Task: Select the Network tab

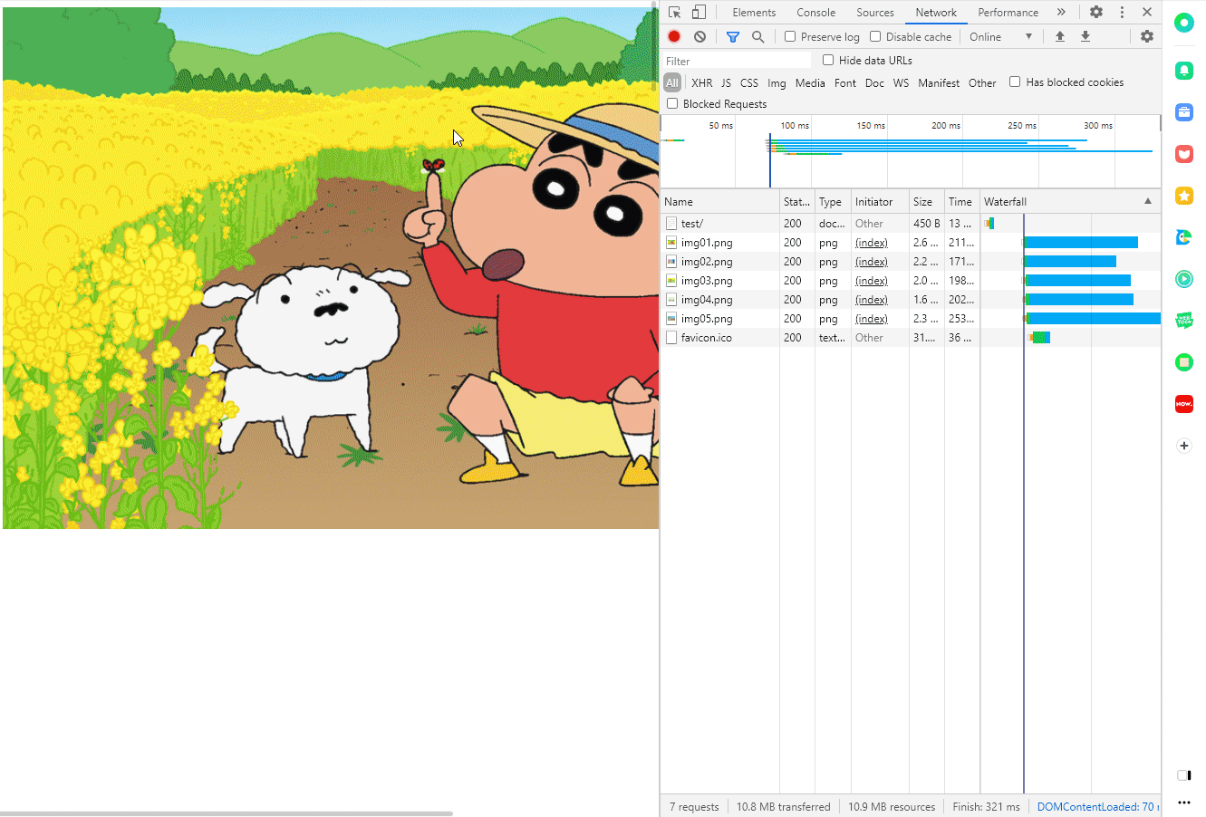Action: point(936,13)
